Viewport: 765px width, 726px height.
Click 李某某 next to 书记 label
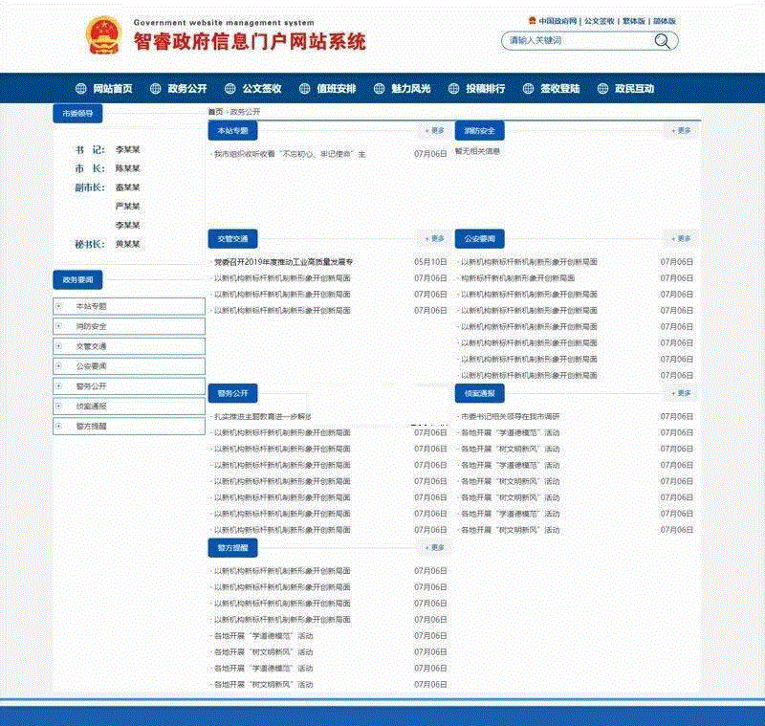(128, 150)
